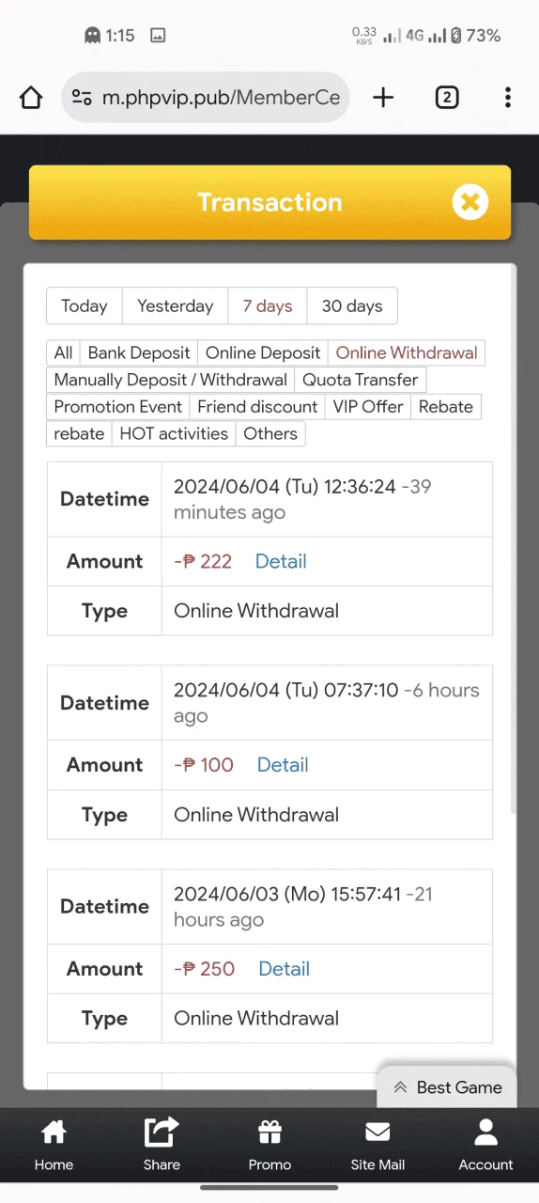View Detail of the ₱222 withdrawal
The width and height of the screenshot is (539, 1203).
[281, 561]
